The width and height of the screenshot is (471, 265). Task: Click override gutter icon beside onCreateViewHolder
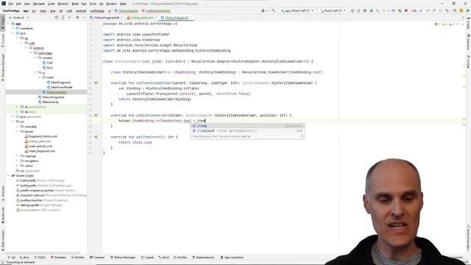pyautogui.click(x=96, y=83)
